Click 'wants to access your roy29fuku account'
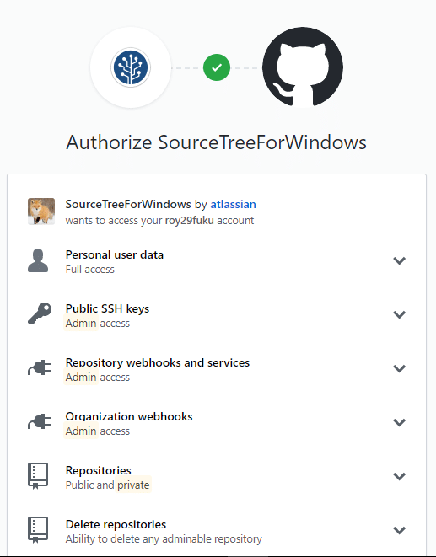Image resolution: width=436 pixels, height=557 pixels. [159, 220]
